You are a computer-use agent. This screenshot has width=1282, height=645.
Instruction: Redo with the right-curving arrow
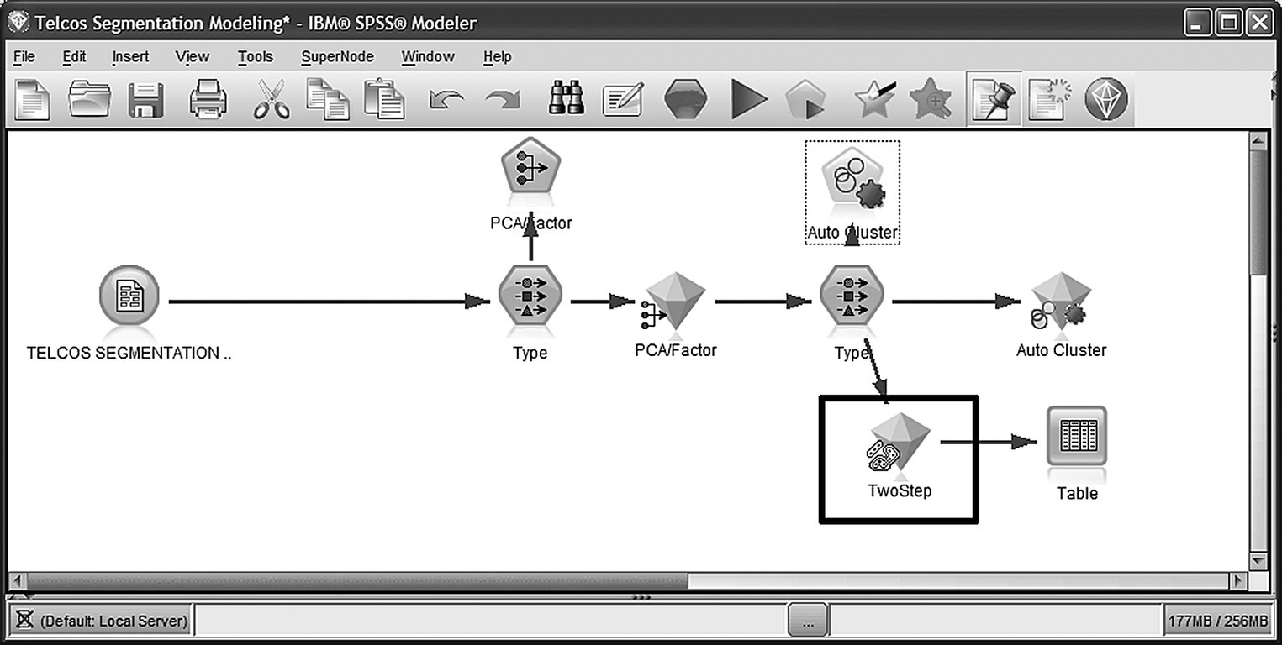pos(503,101)
